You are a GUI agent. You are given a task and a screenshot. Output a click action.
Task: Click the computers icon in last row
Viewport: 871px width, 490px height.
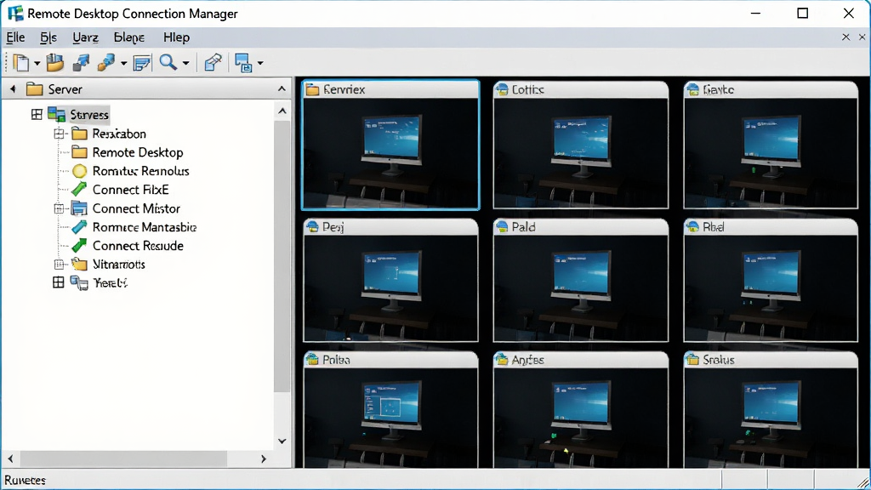coord(79,282)
